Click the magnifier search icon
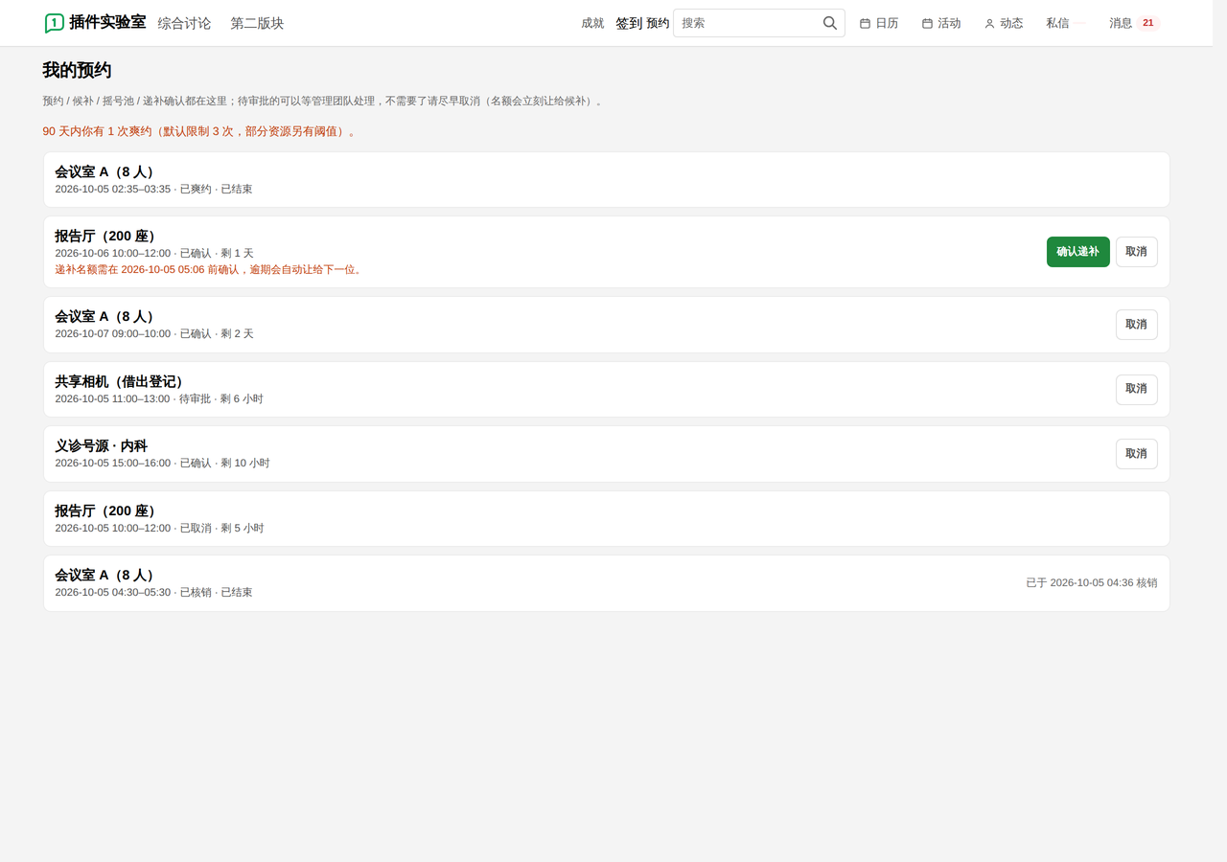The image size is (1227, 862). pyautogui.click(x=830, y=23)
